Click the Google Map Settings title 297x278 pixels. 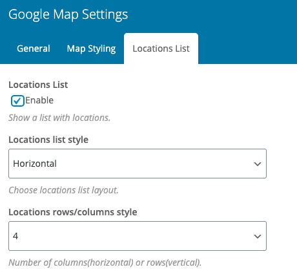click(68, 15)
